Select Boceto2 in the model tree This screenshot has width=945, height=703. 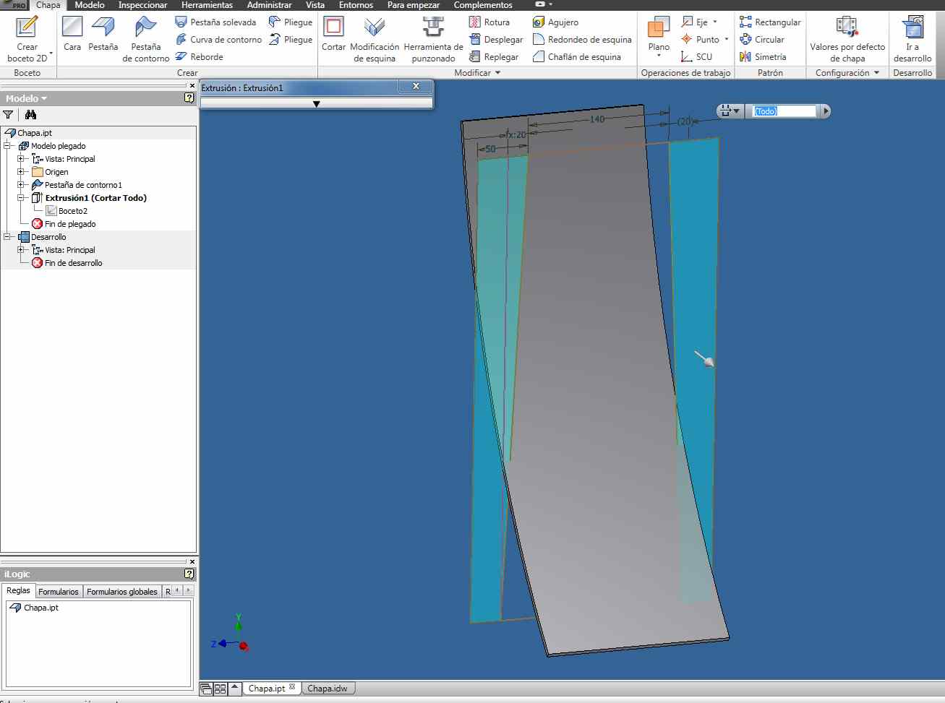click(x=67, y=211)
